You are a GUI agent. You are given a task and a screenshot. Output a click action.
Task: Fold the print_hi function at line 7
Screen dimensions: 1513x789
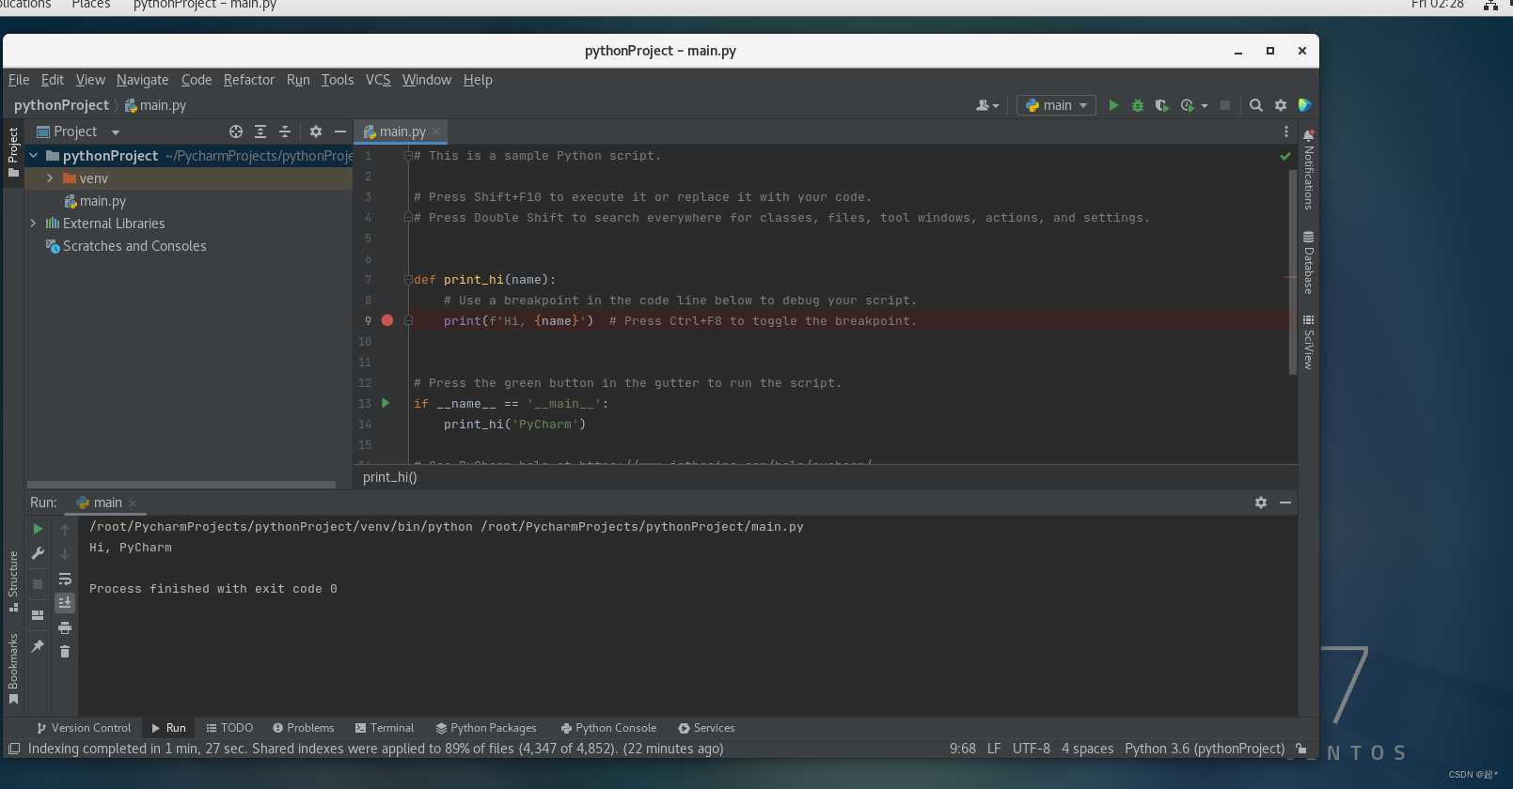tap(408, 280)
